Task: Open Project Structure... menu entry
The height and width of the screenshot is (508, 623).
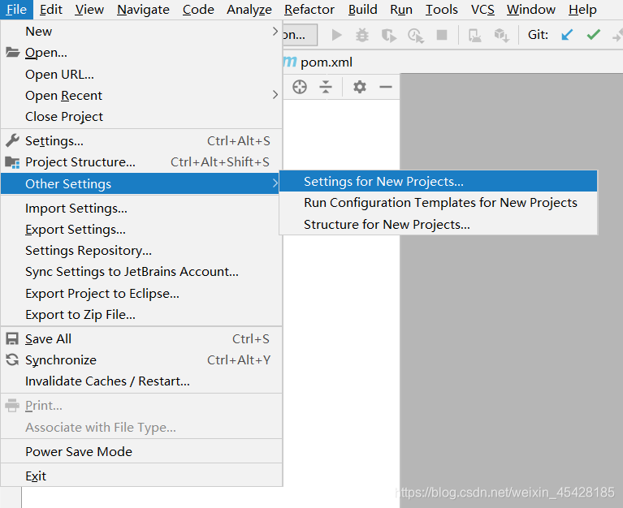Action: tap(141, 162)
